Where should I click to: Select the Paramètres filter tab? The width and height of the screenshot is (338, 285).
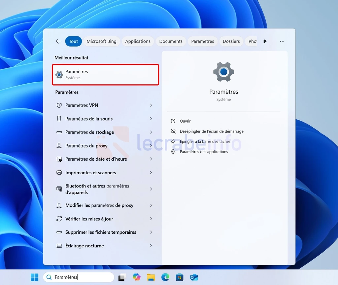click(x=202, y=41)
